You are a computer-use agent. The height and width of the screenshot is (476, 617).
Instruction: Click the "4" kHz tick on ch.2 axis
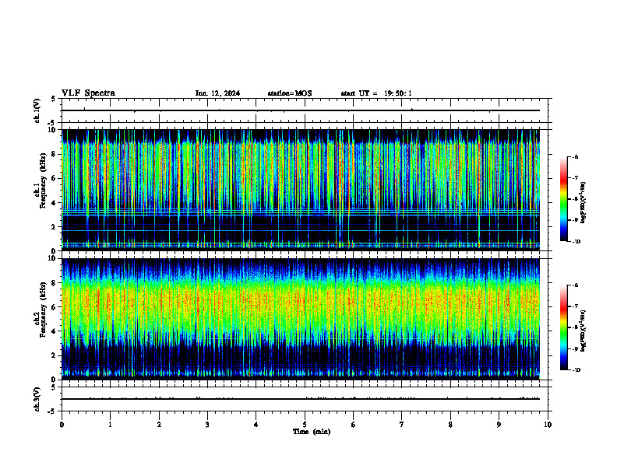55,331
